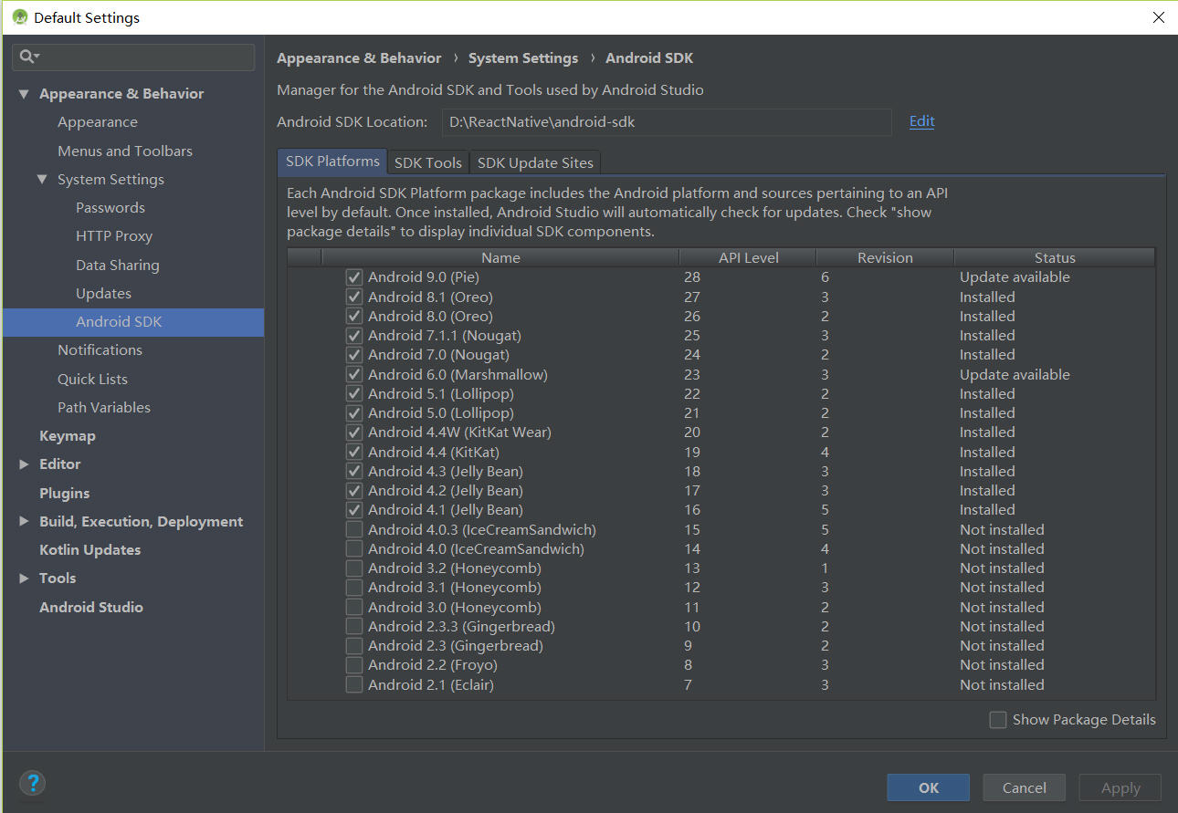Open HTTP Proxy settings
The width and height of the screenshot is (1178, 813).
click(x=114, y=236)
